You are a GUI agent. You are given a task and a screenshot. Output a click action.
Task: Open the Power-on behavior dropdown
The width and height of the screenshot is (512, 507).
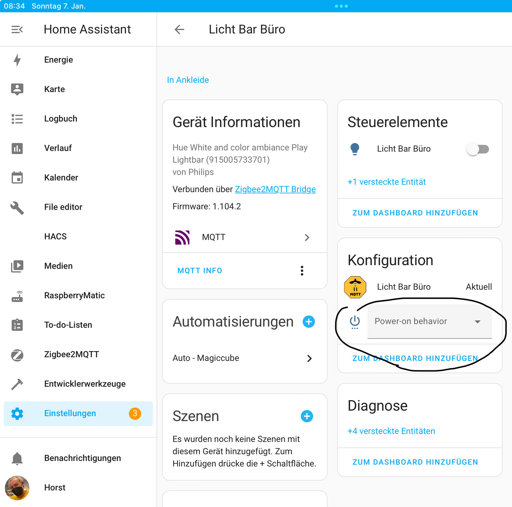[429, 321]
